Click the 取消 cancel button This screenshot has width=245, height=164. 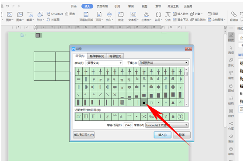pos(182,135)
